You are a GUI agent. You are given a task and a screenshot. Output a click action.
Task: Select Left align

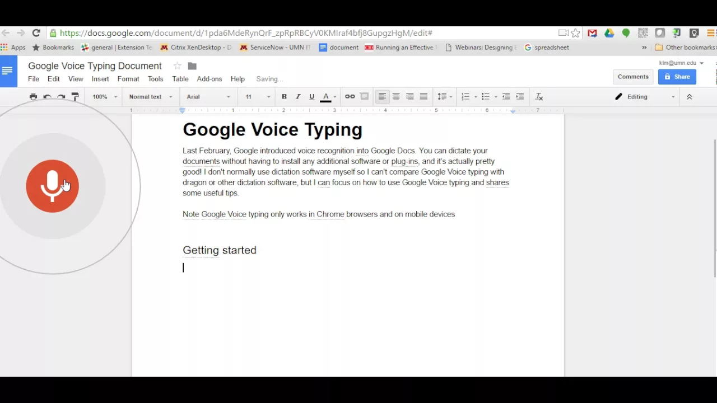[382, 97]
